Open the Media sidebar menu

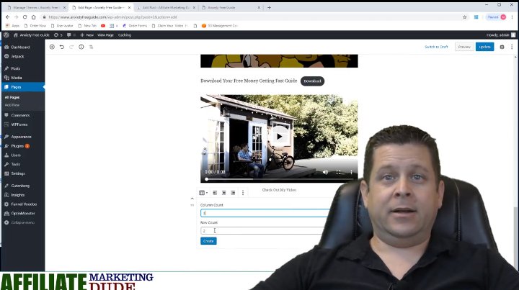(16, 78)
